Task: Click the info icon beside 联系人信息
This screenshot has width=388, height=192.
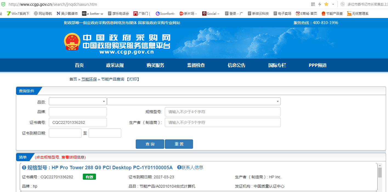Action: click(x=179, y=167)
